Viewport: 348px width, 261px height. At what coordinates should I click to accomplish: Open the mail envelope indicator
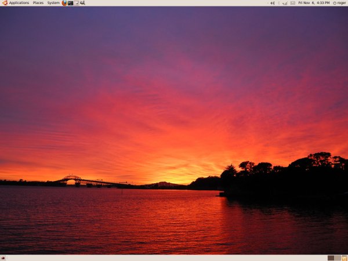[293, 3]
